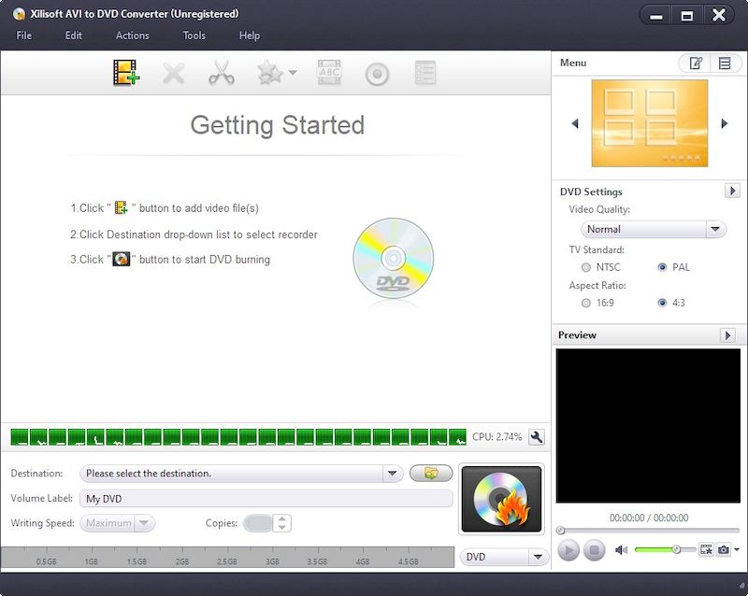
Task: Open the Video Quality dropdown
Action: coord(716,229)
